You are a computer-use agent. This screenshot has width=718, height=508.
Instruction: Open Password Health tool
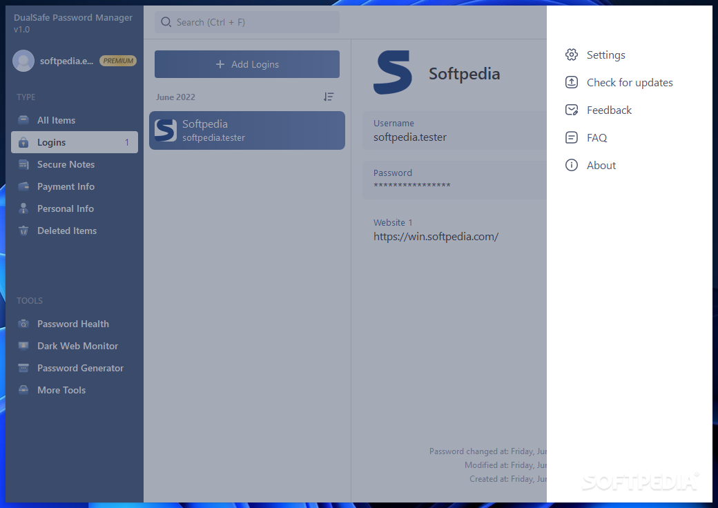pos(74,324)
